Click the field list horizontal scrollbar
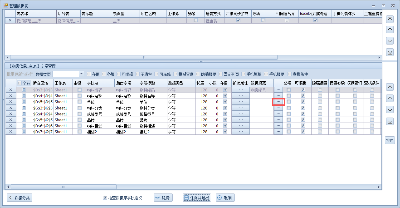The width and height of the screenshot is (400, 208). click(x=63, y=187)
